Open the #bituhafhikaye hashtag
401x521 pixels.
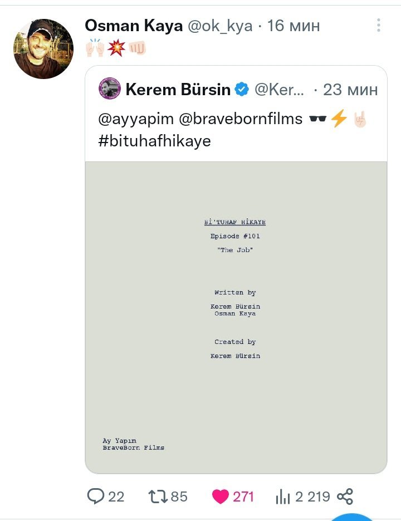154,140
